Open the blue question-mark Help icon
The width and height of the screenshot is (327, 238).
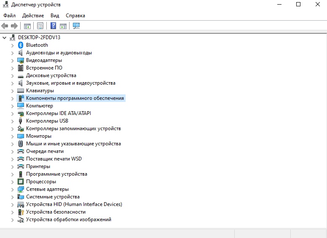click(54, 26)
